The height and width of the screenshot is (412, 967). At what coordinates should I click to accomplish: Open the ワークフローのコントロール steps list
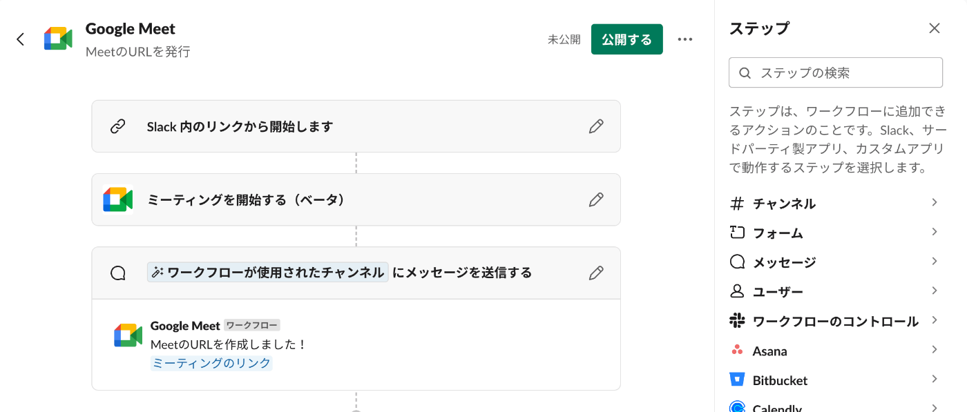tap(835, 321)
